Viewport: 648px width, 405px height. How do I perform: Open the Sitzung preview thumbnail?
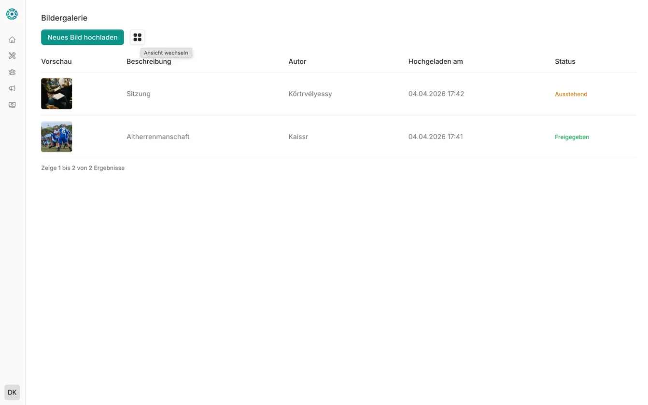pos(56,94)
